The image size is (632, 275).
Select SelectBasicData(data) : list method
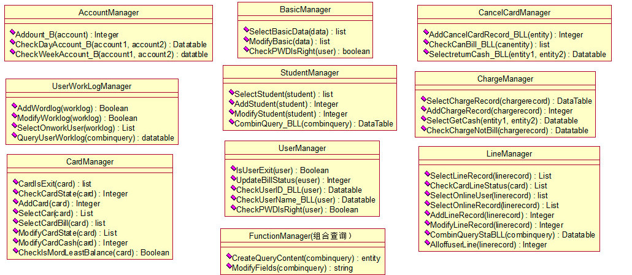click(298, 31)
